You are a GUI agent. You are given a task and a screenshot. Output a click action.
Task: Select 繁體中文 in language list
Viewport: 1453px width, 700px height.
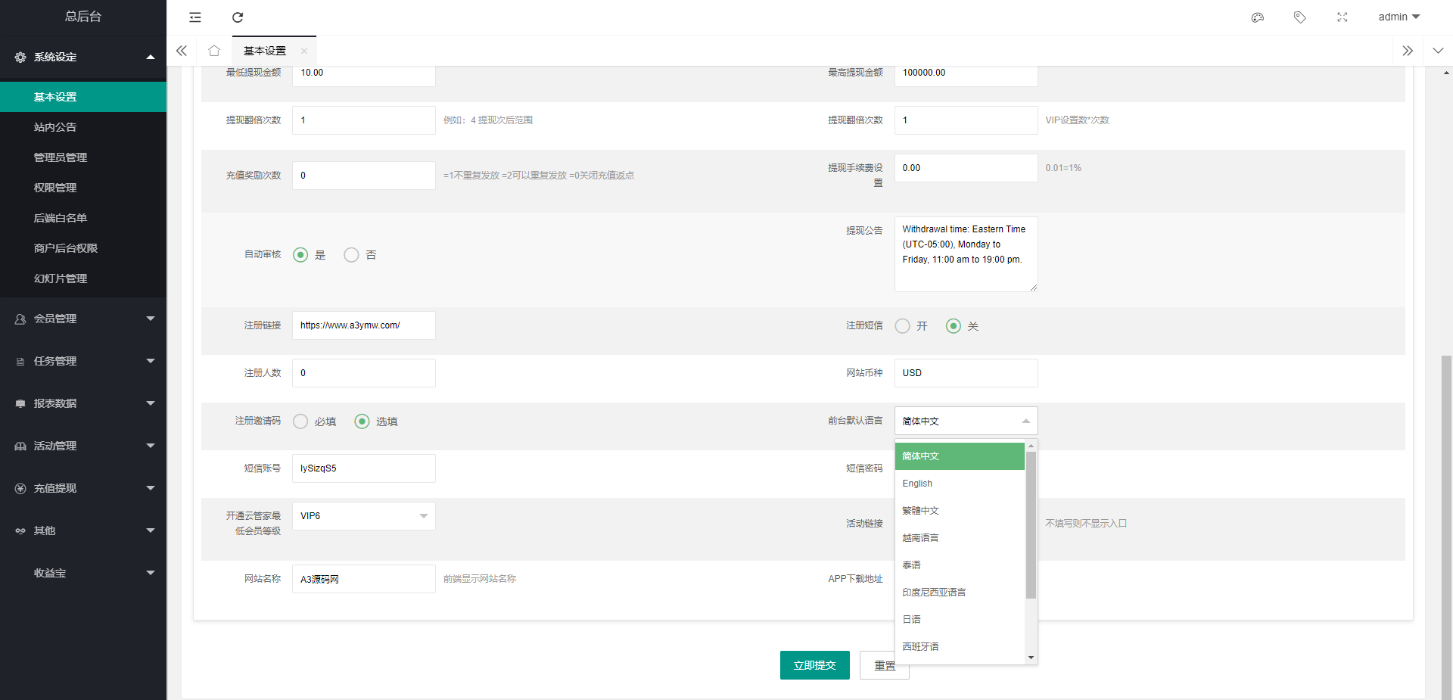(x=960, y=511)
